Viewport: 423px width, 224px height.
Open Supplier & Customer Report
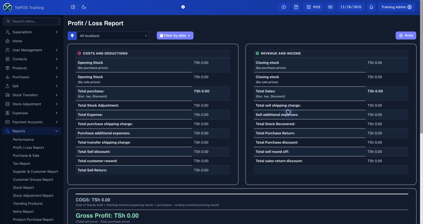point(35,172)
